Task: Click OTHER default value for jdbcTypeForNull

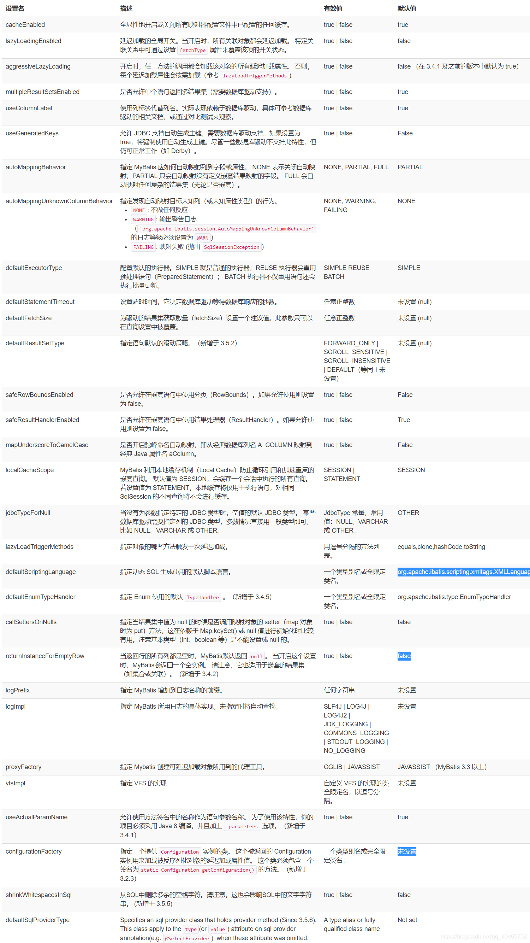Action: click(x=409, y=513)
